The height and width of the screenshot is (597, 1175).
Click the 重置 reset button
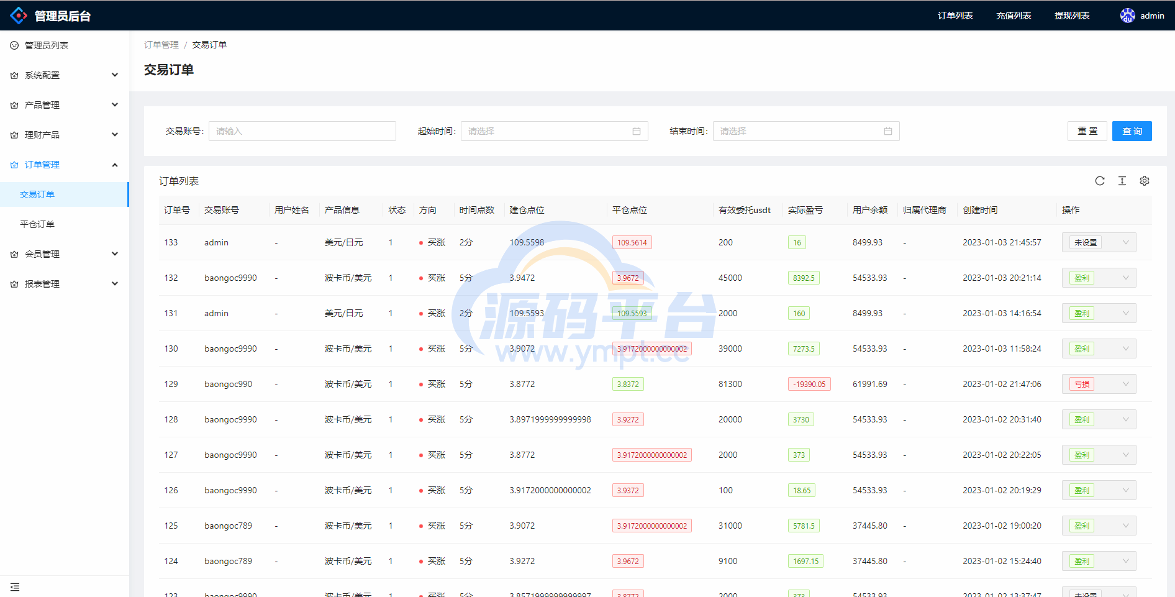click(x=1087, y=131)
